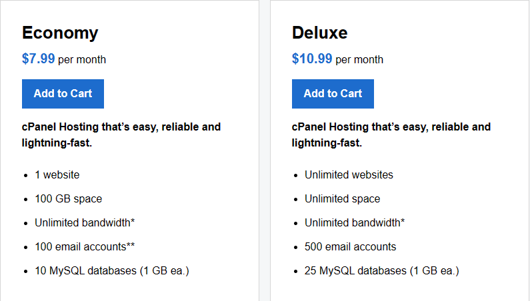Click the $7.99 price text
The image size is (530, 301).
(38, 59)
